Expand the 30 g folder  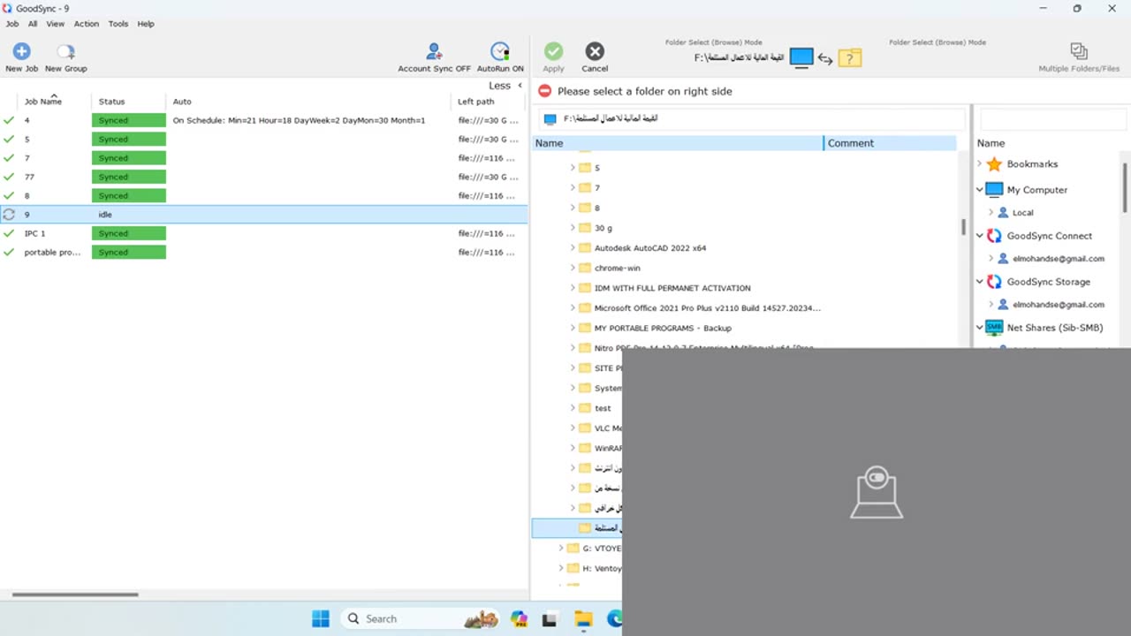point(573,228)
